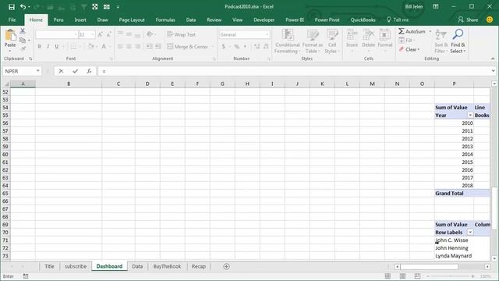499x281 pixels.
Task: Click Merge & Center button
Action: [187, 47]
